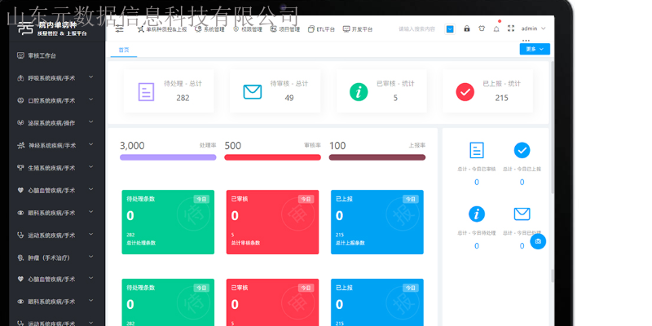Click the 100 上报率 figure
This screenshot has width=652, height=326.
[337, 146]
